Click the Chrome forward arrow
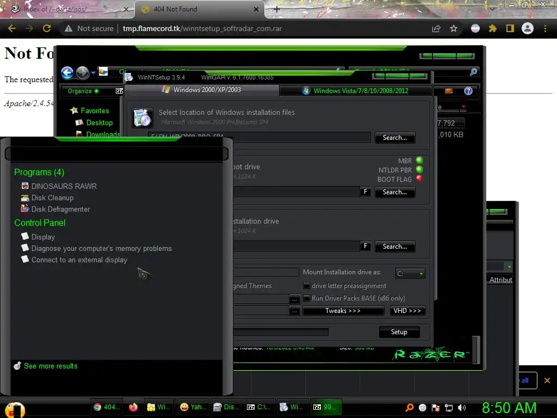557x418 pixels. pos(29,29)
